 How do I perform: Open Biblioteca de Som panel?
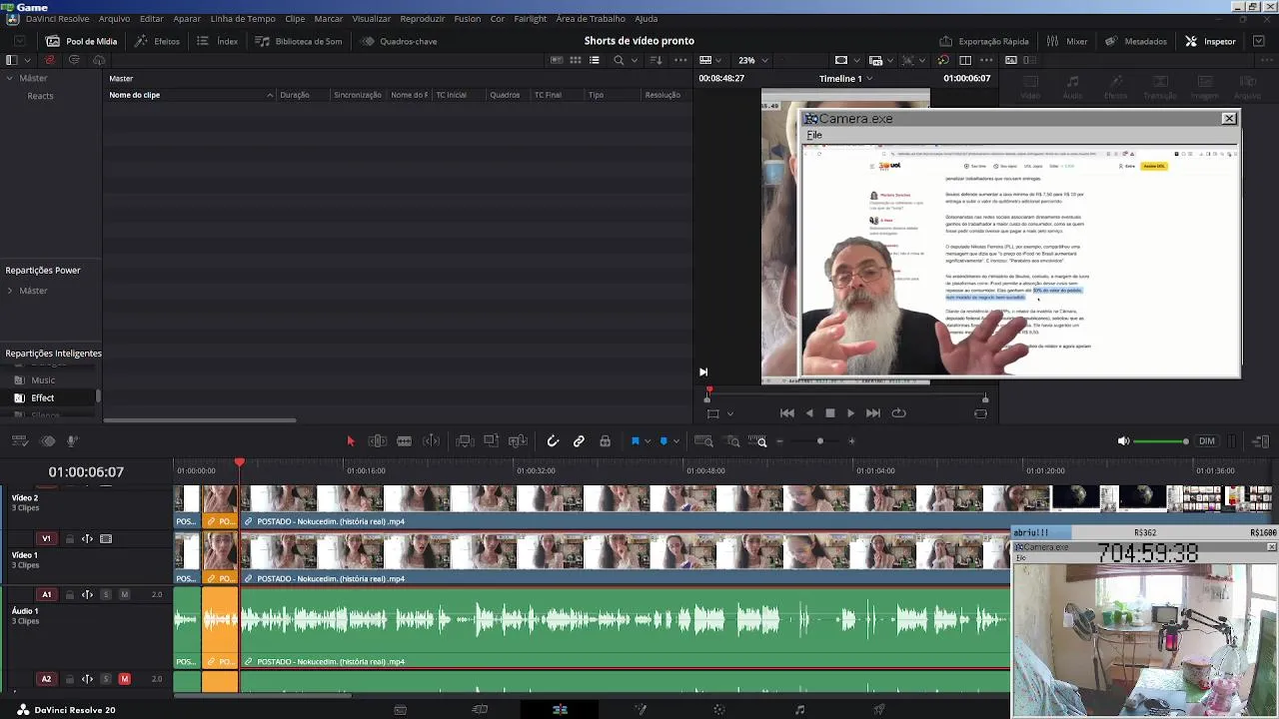(x=298, y=41)
